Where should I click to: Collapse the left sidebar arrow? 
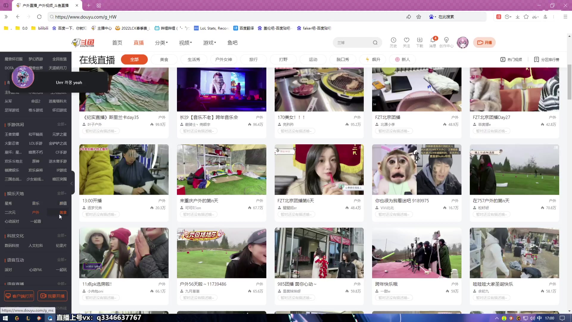[72, 183]
